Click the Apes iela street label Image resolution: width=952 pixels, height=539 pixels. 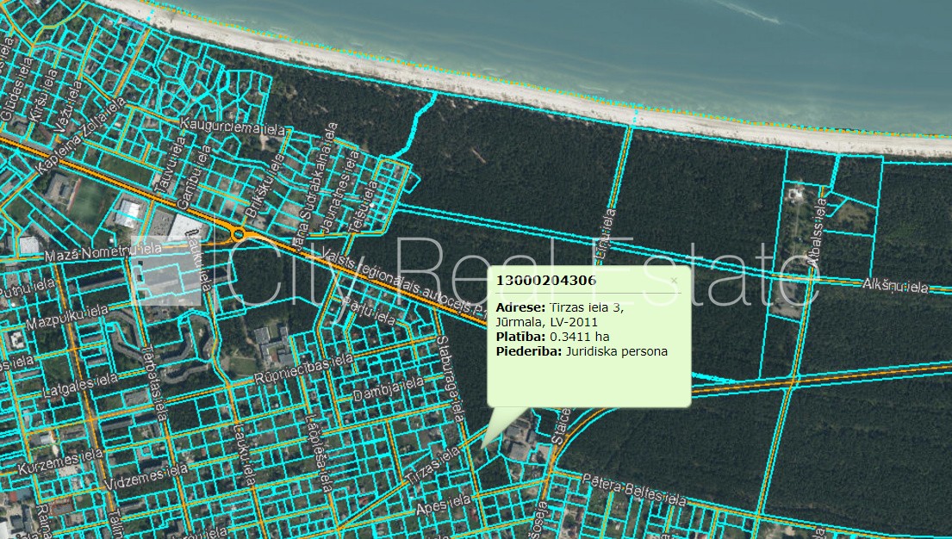(441, 508)
